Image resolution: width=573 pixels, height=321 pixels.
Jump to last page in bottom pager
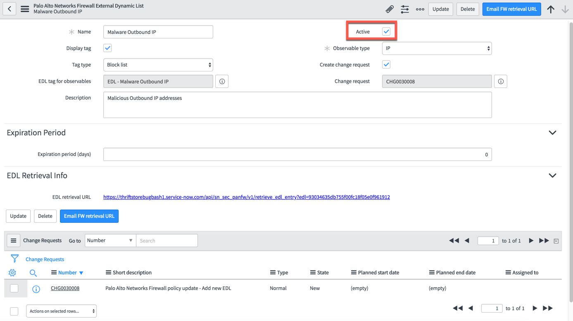pos(548,308)
